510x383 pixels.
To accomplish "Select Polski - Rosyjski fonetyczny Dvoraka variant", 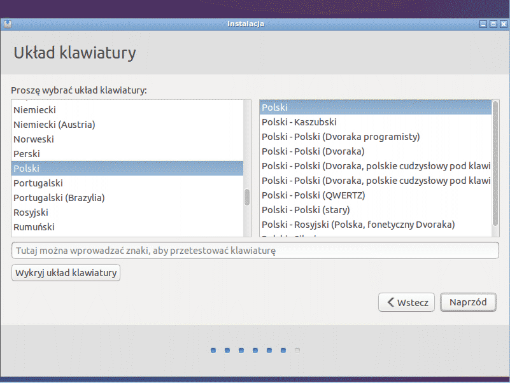I will point(358,225).
